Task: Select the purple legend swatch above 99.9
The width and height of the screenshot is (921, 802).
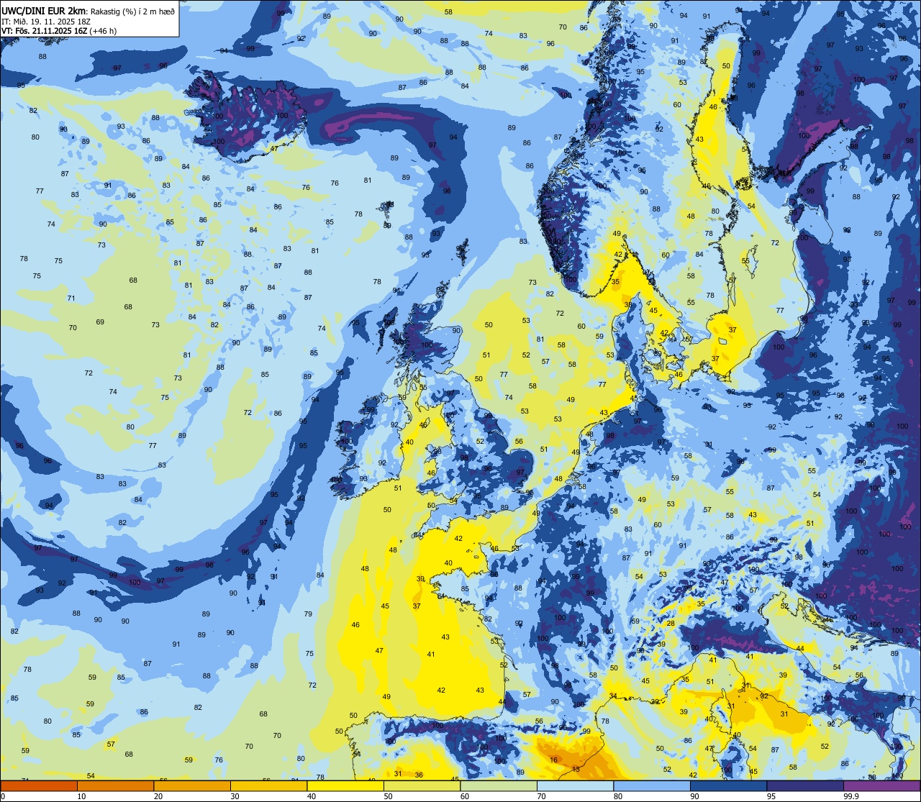Action: coord(881,785)
